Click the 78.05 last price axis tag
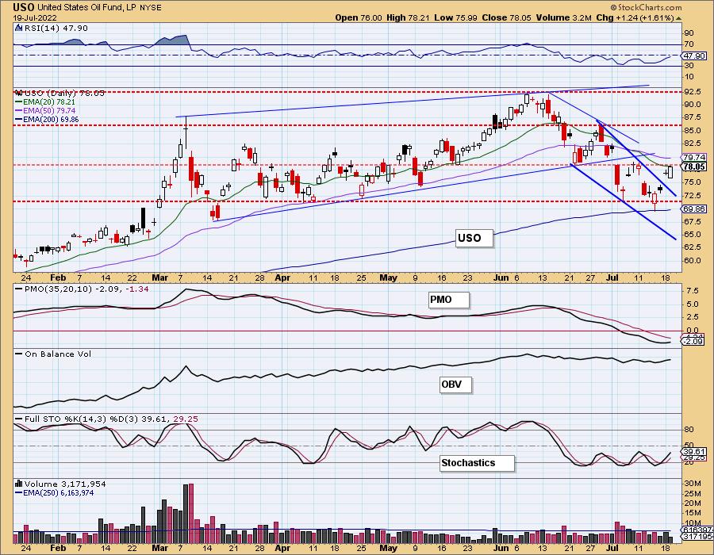This screenshot has height=555, width=714. (694, 166)
